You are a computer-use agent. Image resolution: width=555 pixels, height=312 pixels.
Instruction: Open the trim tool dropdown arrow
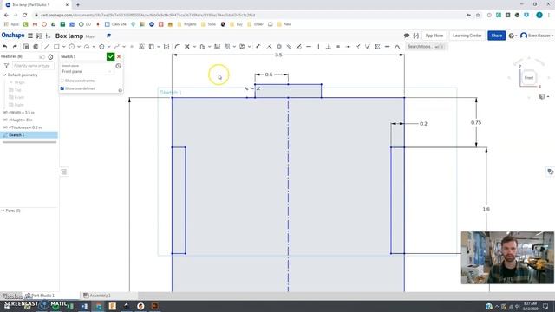194,47
